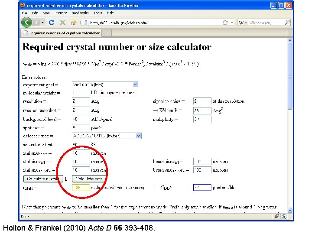Click the photons/hkl result field
The image size is (312, 234).
coord(202,188)
